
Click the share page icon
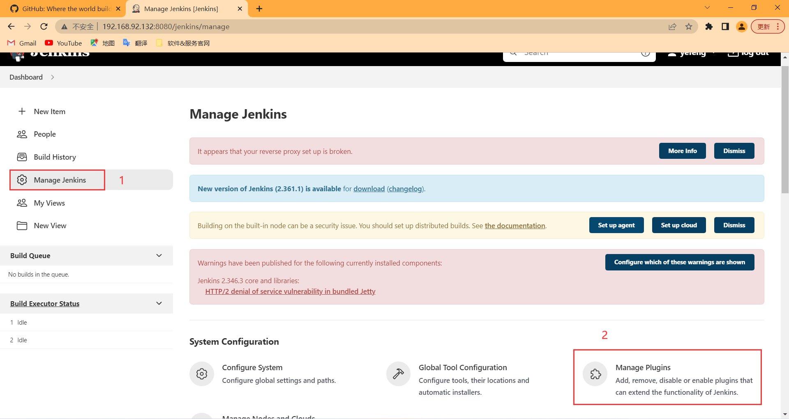click(672, 27)
